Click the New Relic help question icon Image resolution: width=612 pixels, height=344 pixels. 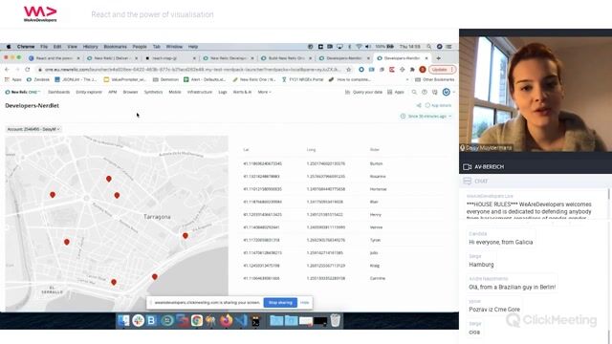425,92
